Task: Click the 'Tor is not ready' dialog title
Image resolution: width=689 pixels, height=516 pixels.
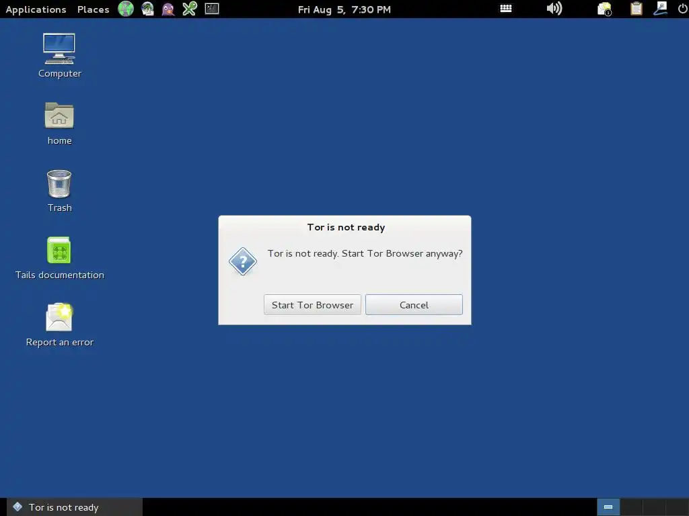Action: point(346,227)
